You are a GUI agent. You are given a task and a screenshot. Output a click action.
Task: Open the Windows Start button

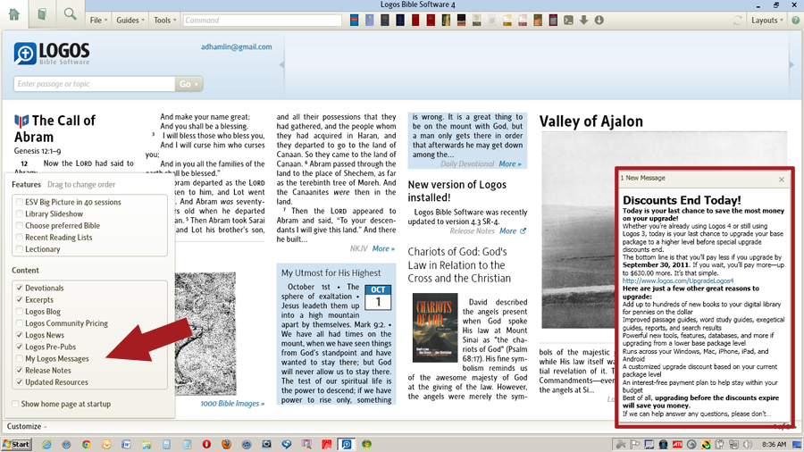[x=16, y=444]
